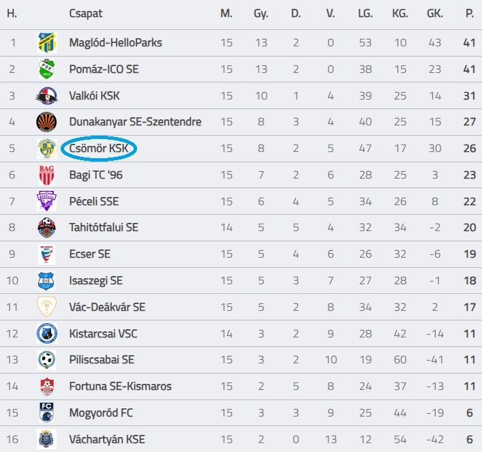Click the Gy. wins column header
The height and width of the screenshot is (452, 482).
coord(260,14)
